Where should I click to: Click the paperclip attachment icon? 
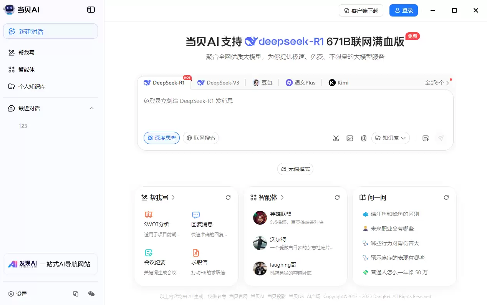coord(363,138)
